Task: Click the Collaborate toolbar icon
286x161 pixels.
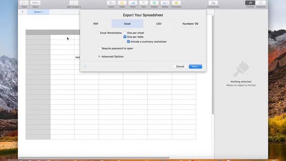Action: click(x=213, y=3)
